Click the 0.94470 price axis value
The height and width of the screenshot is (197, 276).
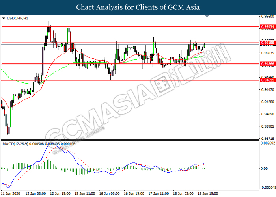[268, 90]
